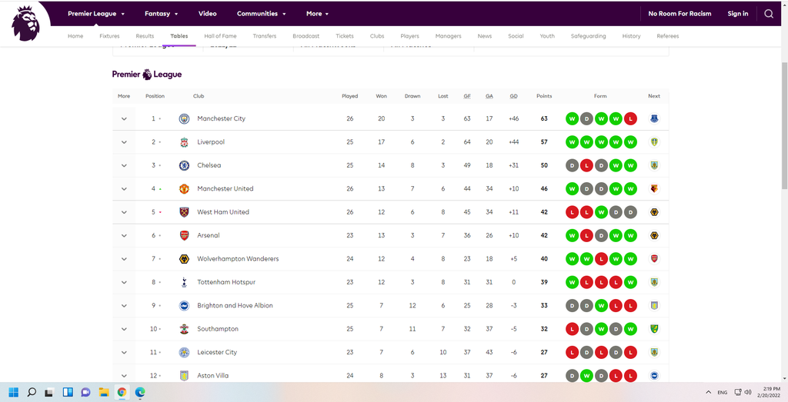The height and width of the screenshot is (402, 788).
Task: Open the More dropdown menu
Action: 317,14
